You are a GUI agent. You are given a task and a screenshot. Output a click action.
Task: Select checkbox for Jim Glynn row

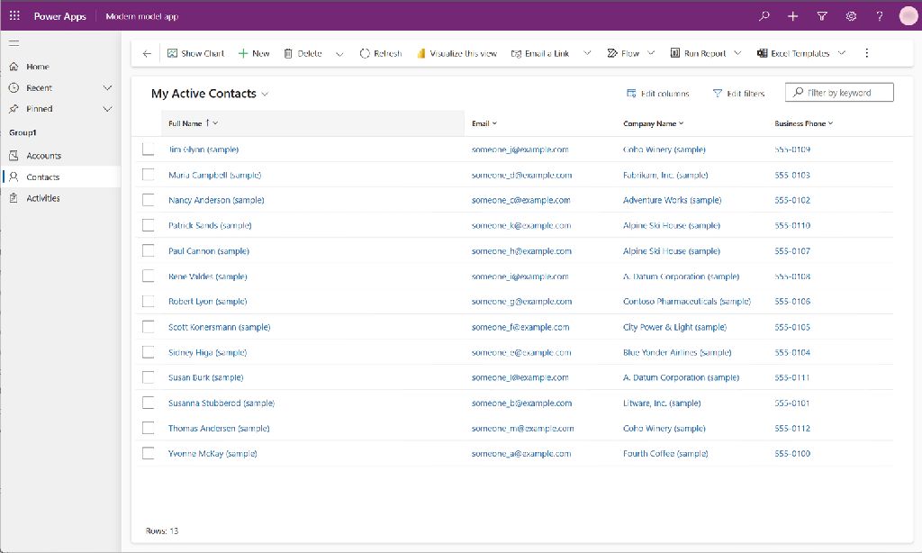pos(149,150)
